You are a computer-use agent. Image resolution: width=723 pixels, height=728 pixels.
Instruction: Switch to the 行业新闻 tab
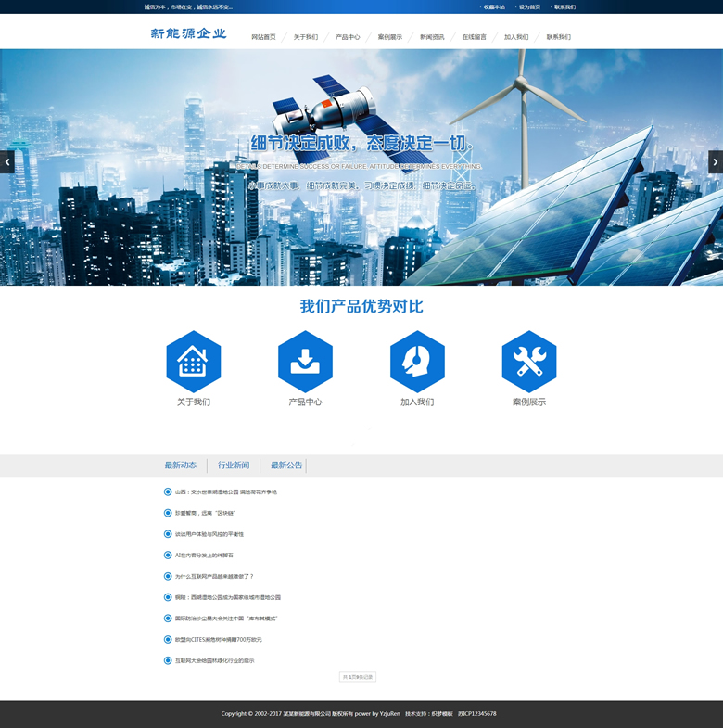[234, 466]
